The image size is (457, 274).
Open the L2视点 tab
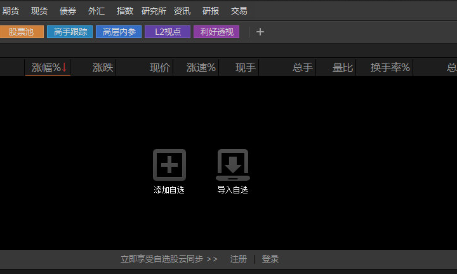tap(168, 32)
